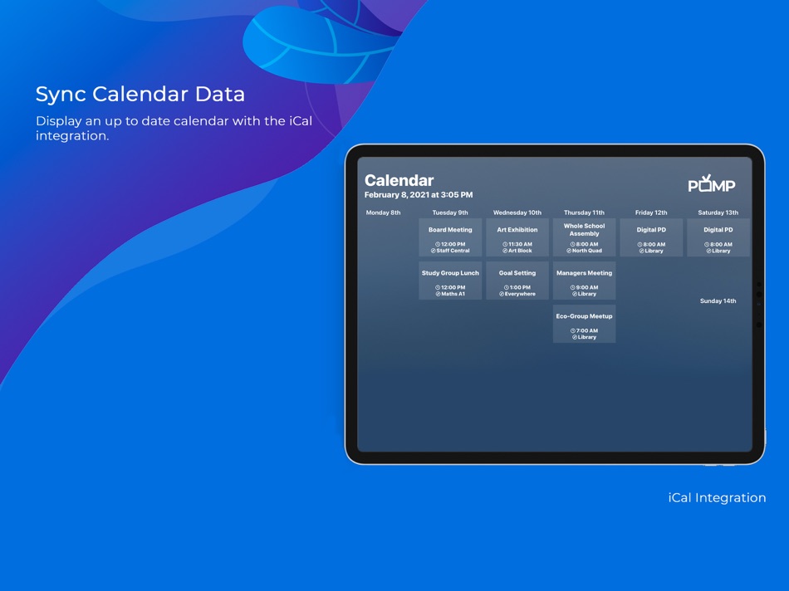789x591 pixels.
Task: Click the description text about iCal integration
Action: (174, 129)
